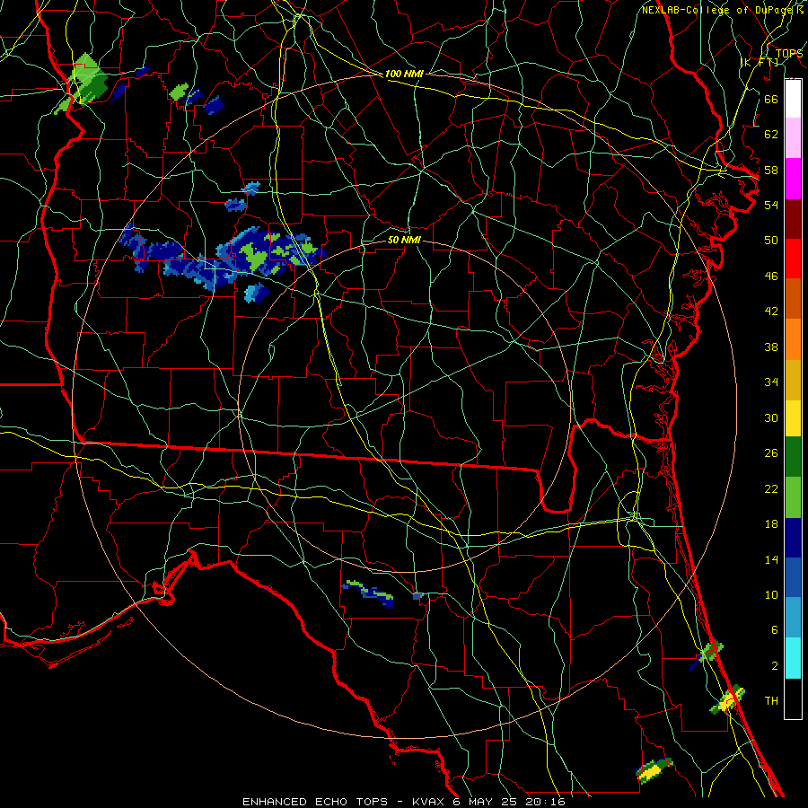This screenshot has height=808, width=808.
Task: Click the light blue legend swatch near 6
Action: pyautogui.click(x=793, y=618)
